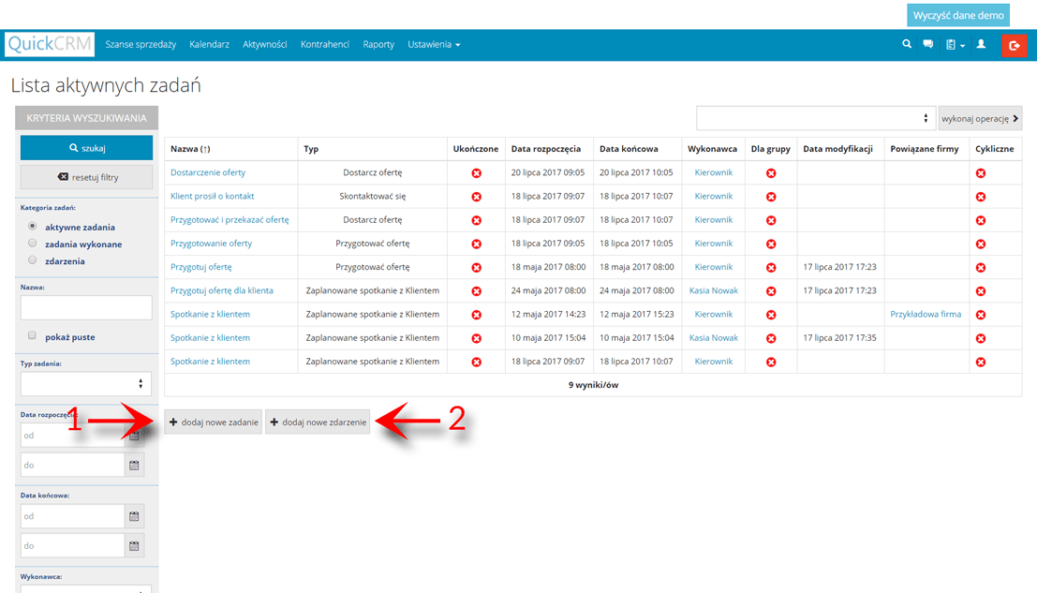Open the user profile icon
This screenshot has width=1037, height=593.
(981, 44)
